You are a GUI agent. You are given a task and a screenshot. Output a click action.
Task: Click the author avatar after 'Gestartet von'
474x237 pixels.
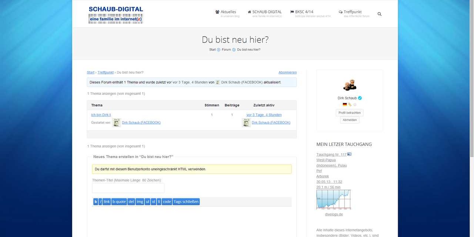[x=117, y=123]
